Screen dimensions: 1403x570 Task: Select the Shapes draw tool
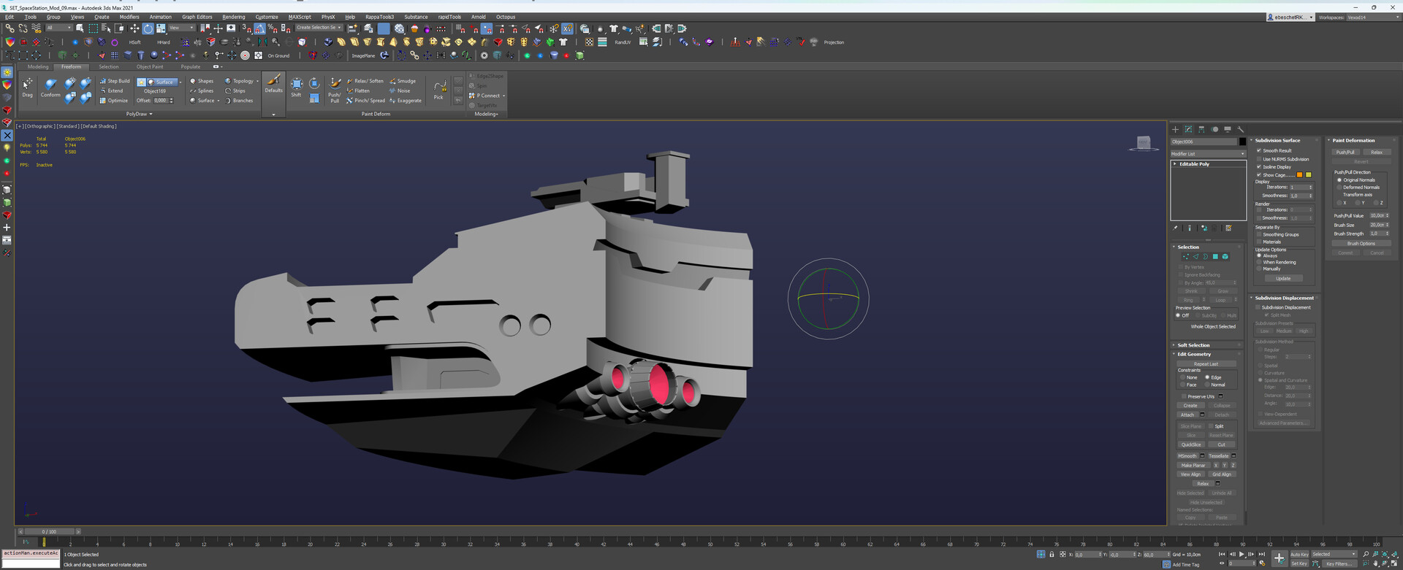click(202, 81)
